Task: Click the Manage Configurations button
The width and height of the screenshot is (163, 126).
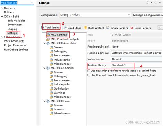Action: tap(148, 15)
